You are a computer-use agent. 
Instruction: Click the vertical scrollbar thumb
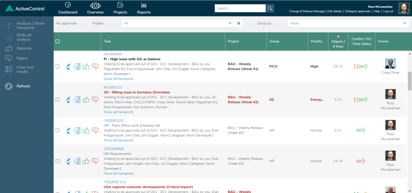click(410, 81)
